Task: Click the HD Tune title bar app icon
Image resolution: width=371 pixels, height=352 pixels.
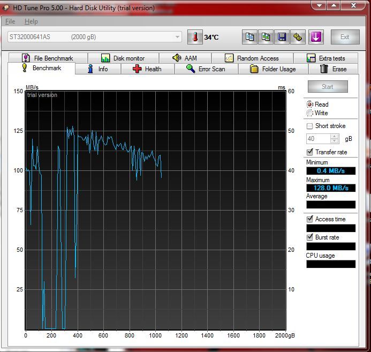Action: [x=6, y=8]
